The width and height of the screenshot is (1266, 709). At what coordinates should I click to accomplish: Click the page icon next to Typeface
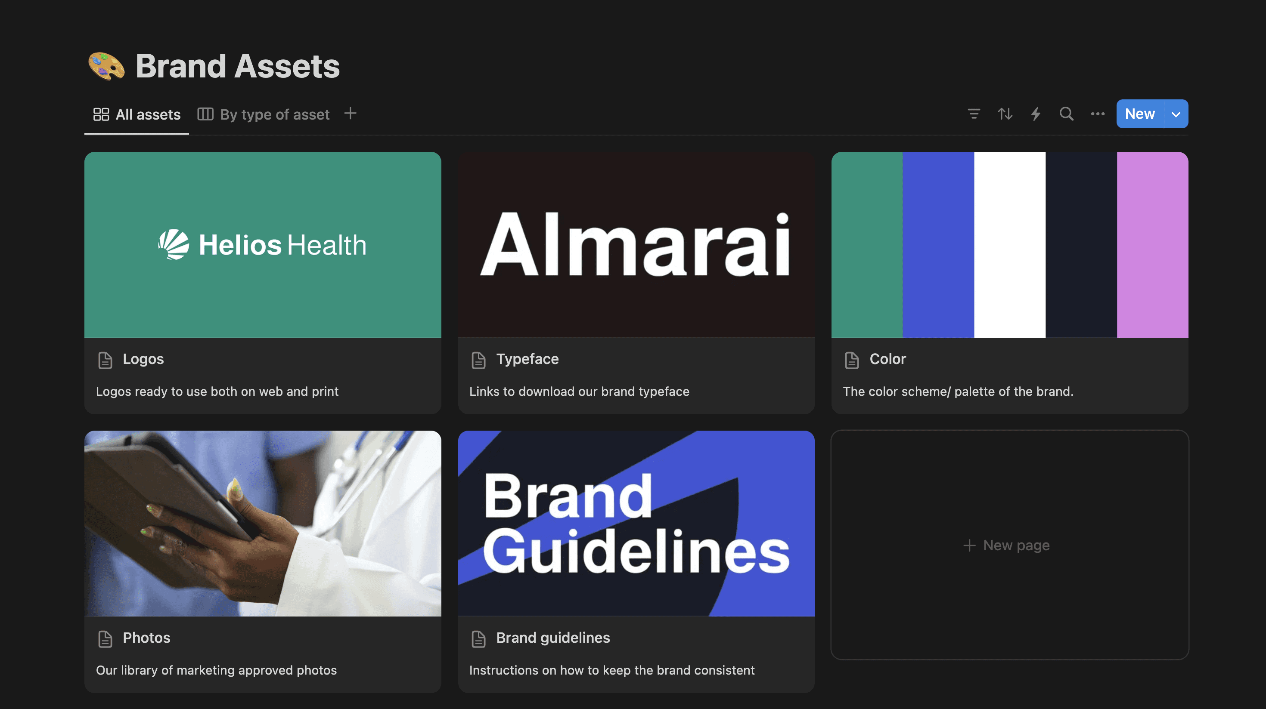[x=478, y=360]
